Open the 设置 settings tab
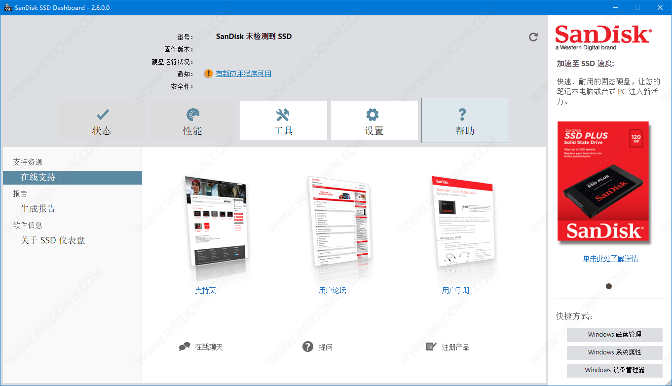The image size is (672, 386). [374, 121]
